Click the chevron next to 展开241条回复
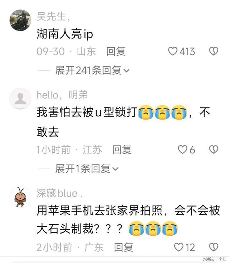230x263 pixels. tap(126, 71)
